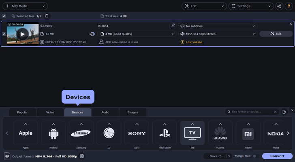Open the No subtitles dropdown

pos(218,26)
